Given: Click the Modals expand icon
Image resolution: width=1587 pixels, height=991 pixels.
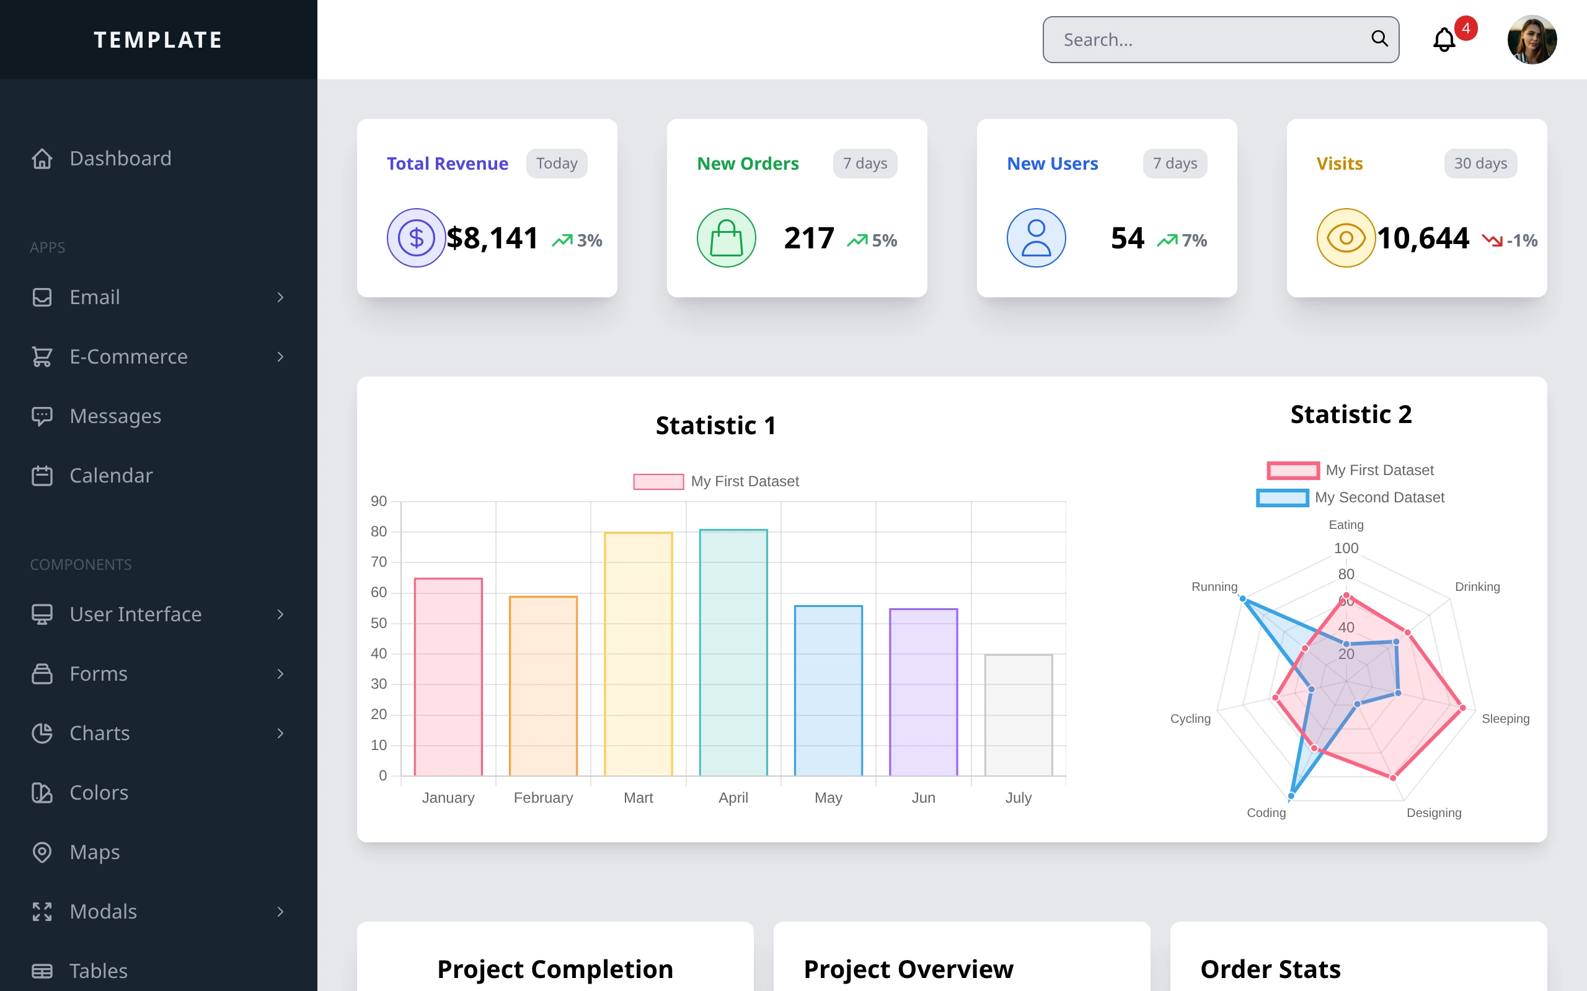Looking at the screenshot, I should pyautogui.click(x=42, y=912).
